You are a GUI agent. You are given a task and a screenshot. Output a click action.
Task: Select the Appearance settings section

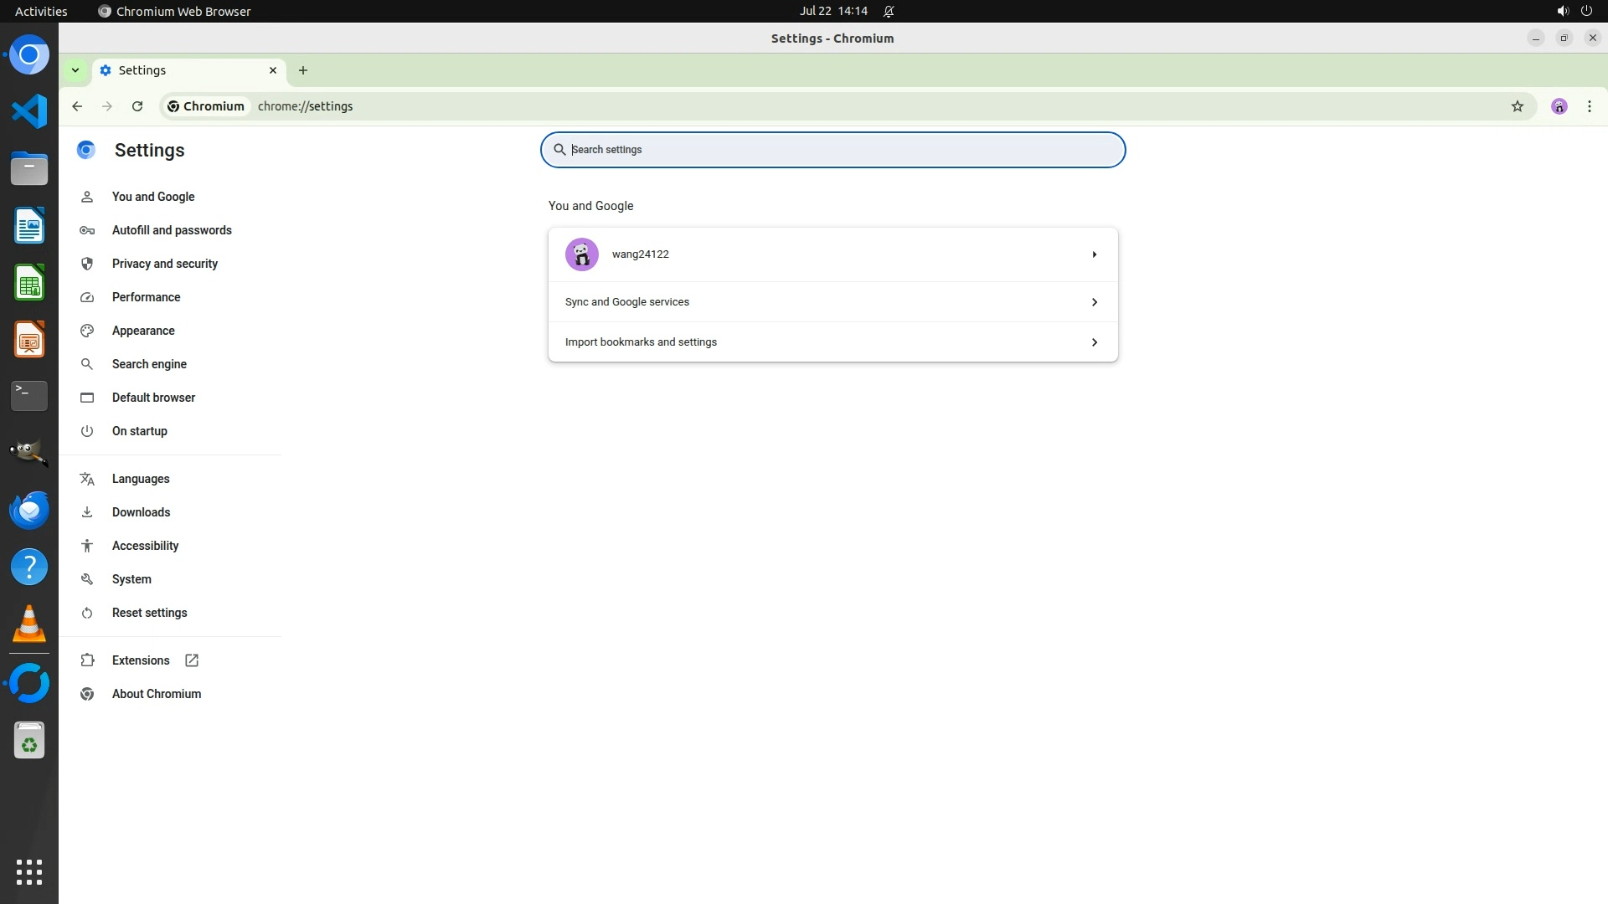tap(143, 331)
